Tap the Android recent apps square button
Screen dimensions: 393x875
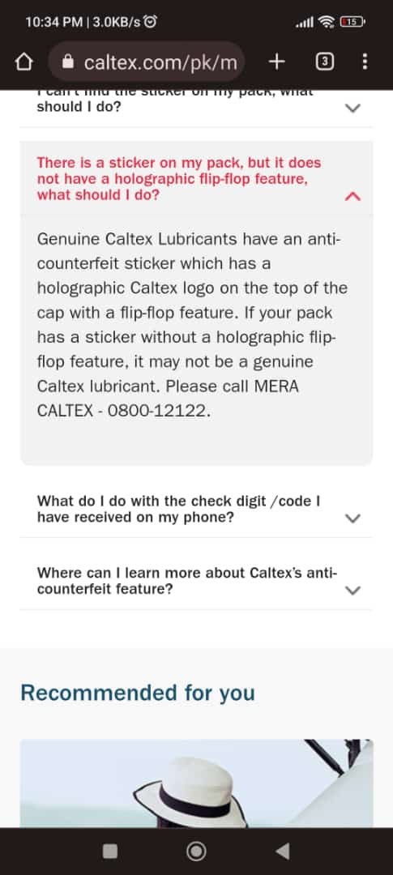[110, 851]
